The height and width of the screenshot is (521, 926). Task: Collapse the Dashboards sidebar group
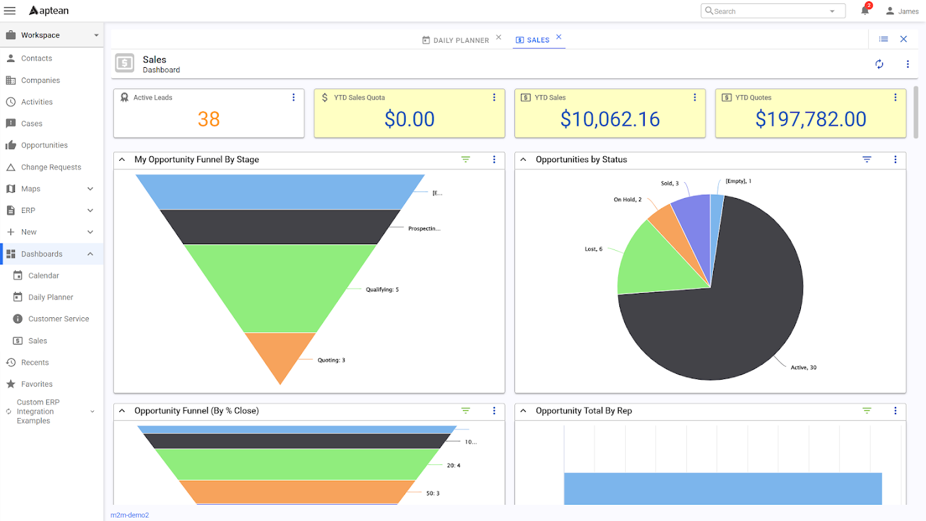[90, 254]
